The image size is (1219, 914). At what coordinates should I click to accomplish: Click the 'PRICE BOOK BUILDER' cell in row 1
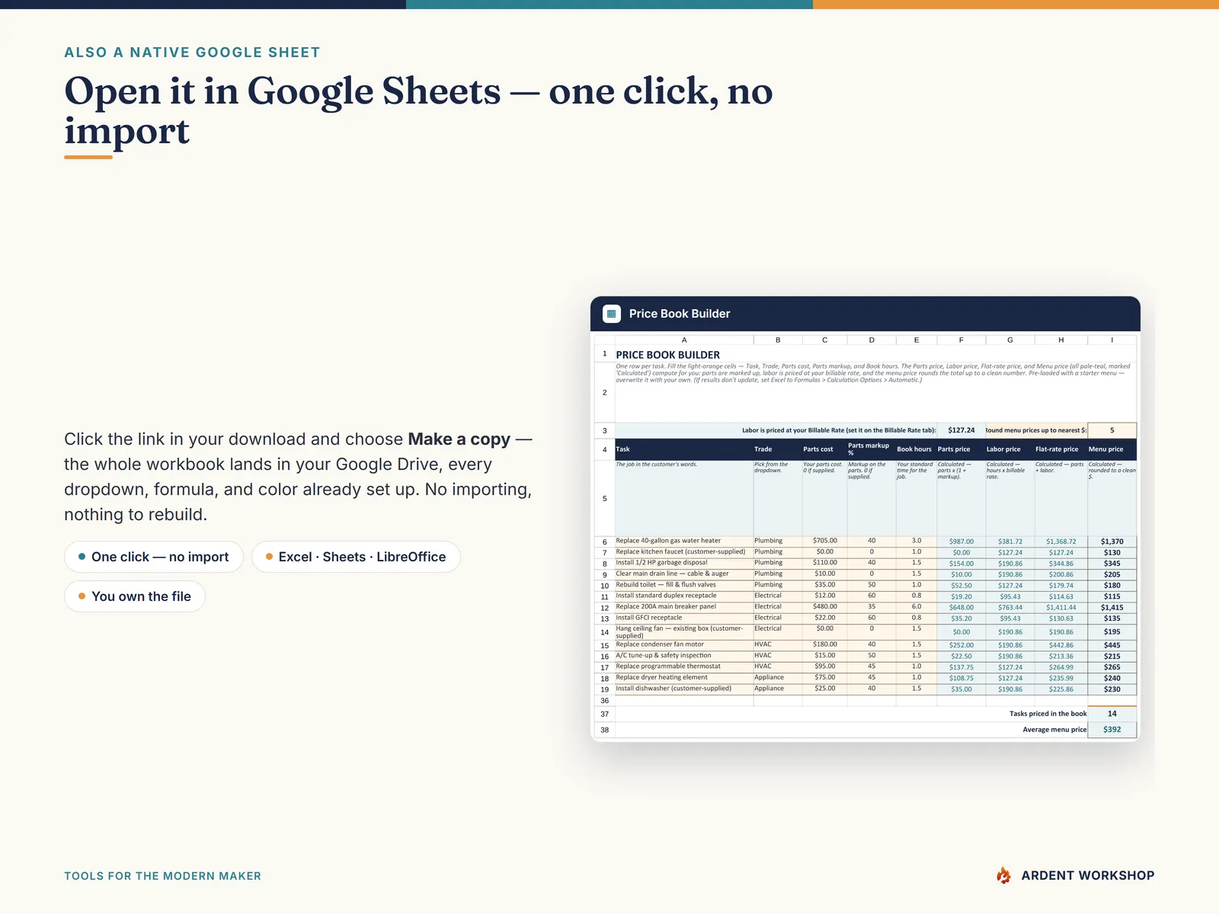tap(875, 355)
